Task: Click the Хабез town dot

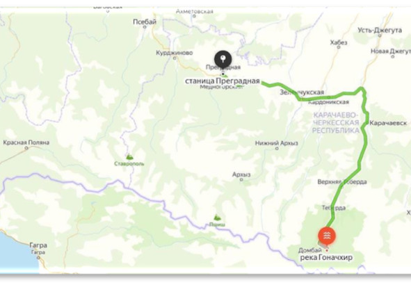Action: pyautogui.click(x=339, y=47)
